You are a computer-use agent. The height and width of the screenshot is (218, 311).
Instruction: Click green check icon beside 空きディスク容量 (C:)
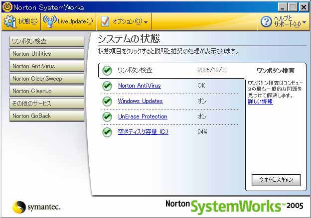[x=107, y=132]
